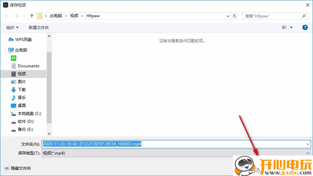Click the folder icon in address bar
Image resolution: width=313 pixels, height=176 pixels.
tap(40, 16)
